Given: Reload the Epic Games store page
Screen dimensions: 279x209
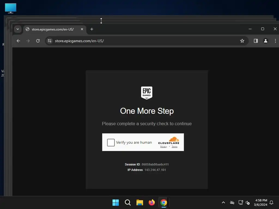Looking at the screenshot, I should coord(38,41).
